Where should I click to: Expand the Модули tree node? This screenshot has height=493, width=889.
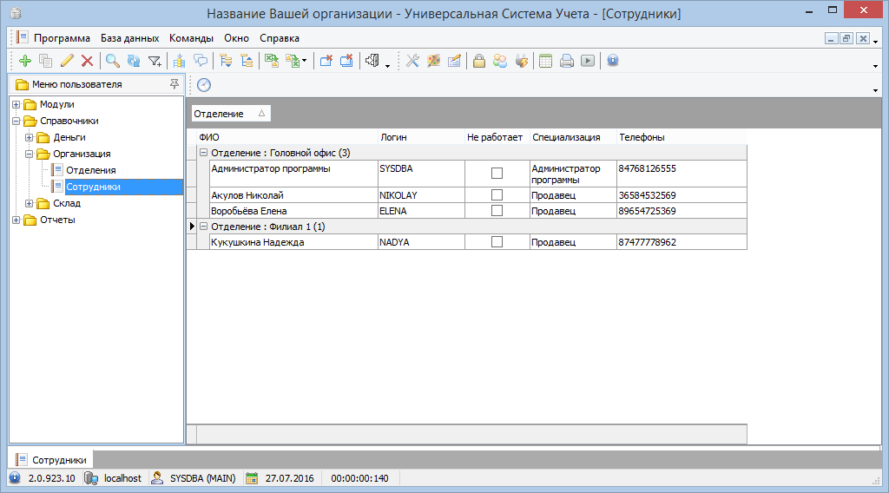click(16, 104)
